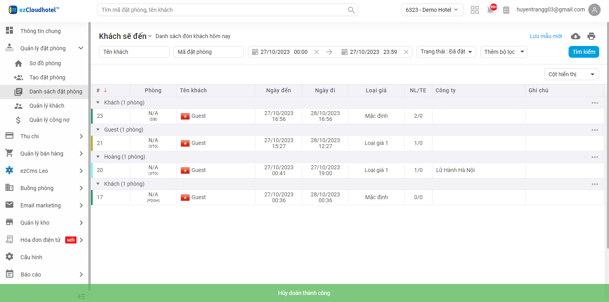Open the Thêm bộ lọc dropdown
This screenshot has height=302, width=609.
[x=503, y=52]
